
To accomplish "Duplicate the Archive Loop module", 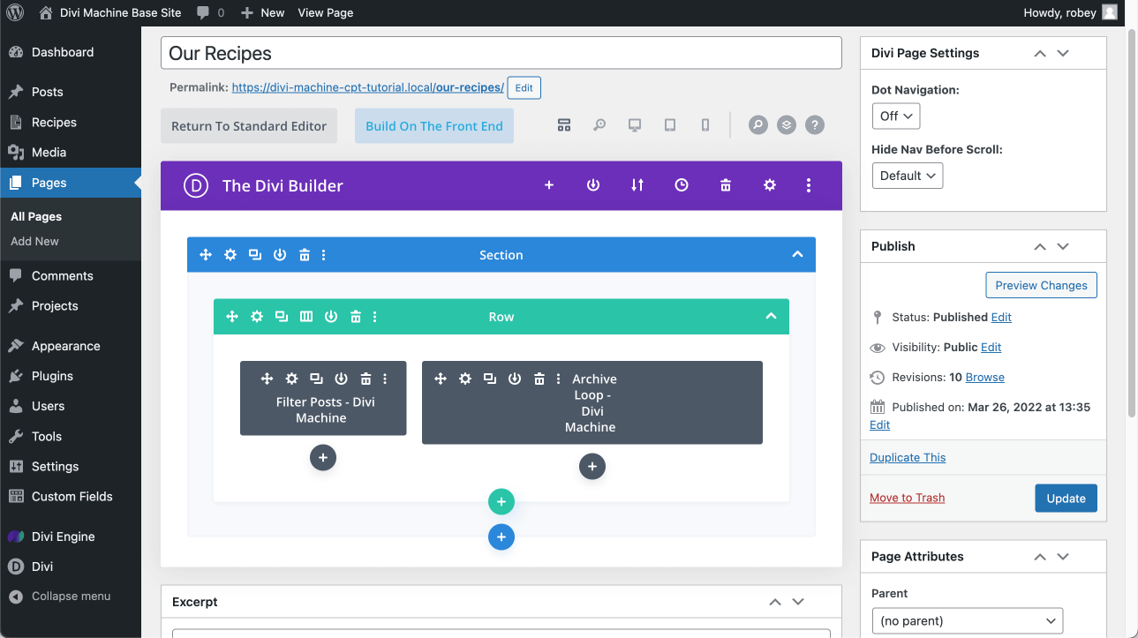I will pyautogui.click(x=490, y=379).
